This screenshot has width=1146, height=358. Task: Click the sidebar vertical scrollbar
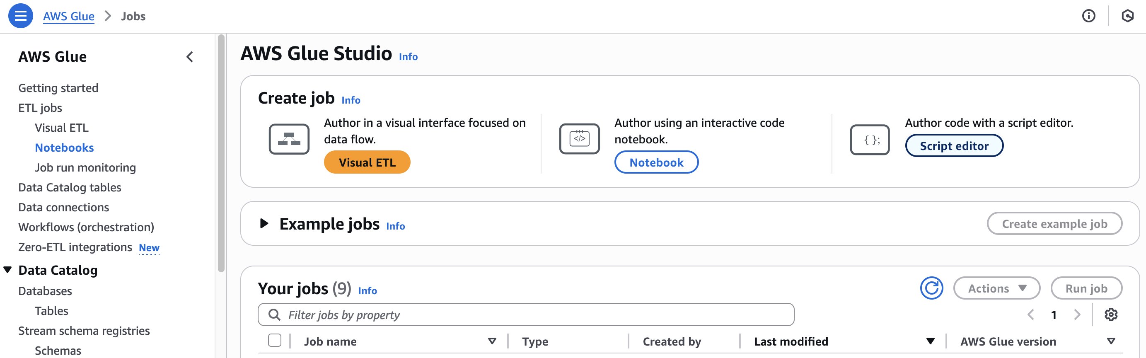221,153
